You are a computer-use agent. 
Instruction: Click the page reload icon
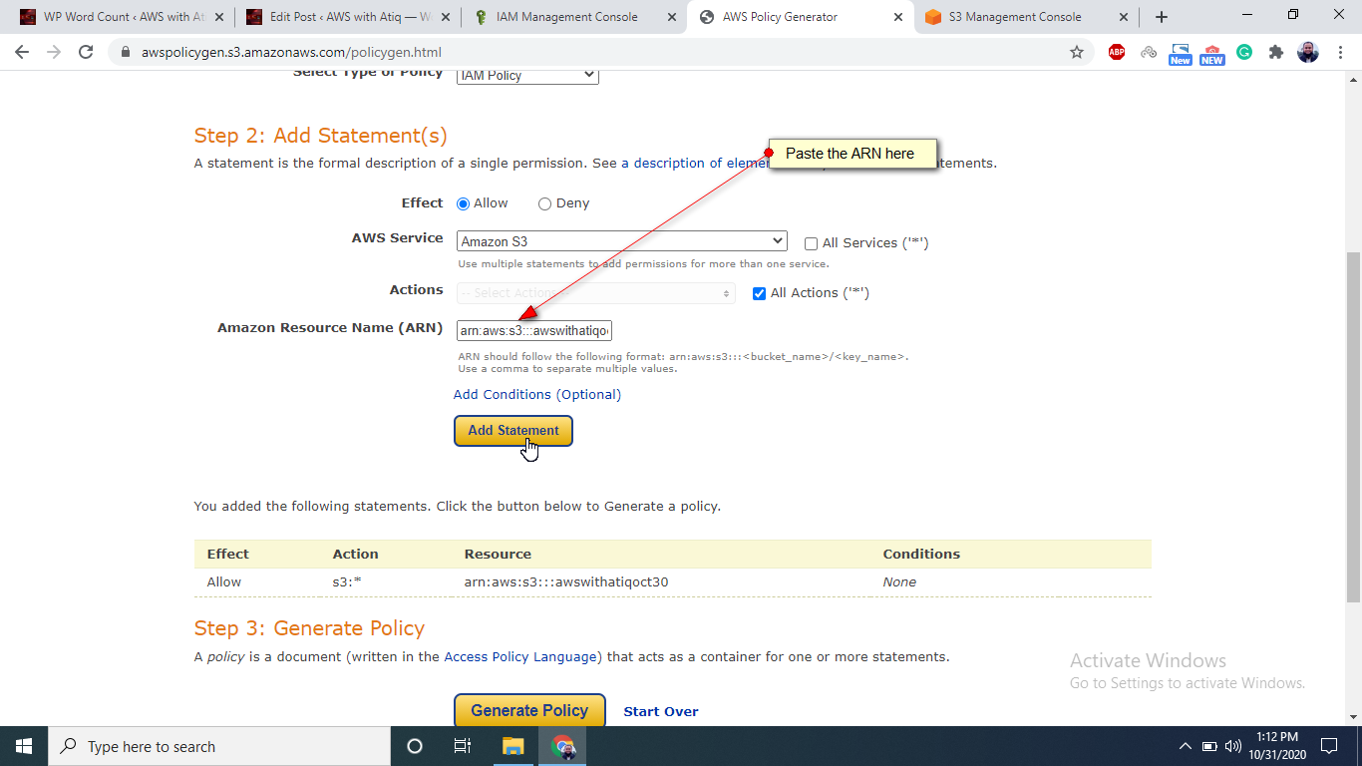coord(86,52)
